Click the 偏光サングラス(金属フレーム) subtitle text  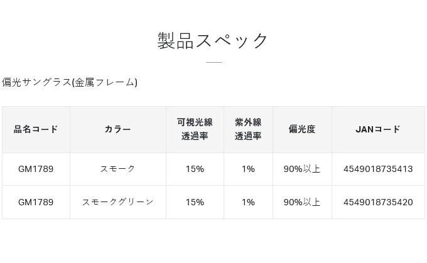(x=70, y=82)
